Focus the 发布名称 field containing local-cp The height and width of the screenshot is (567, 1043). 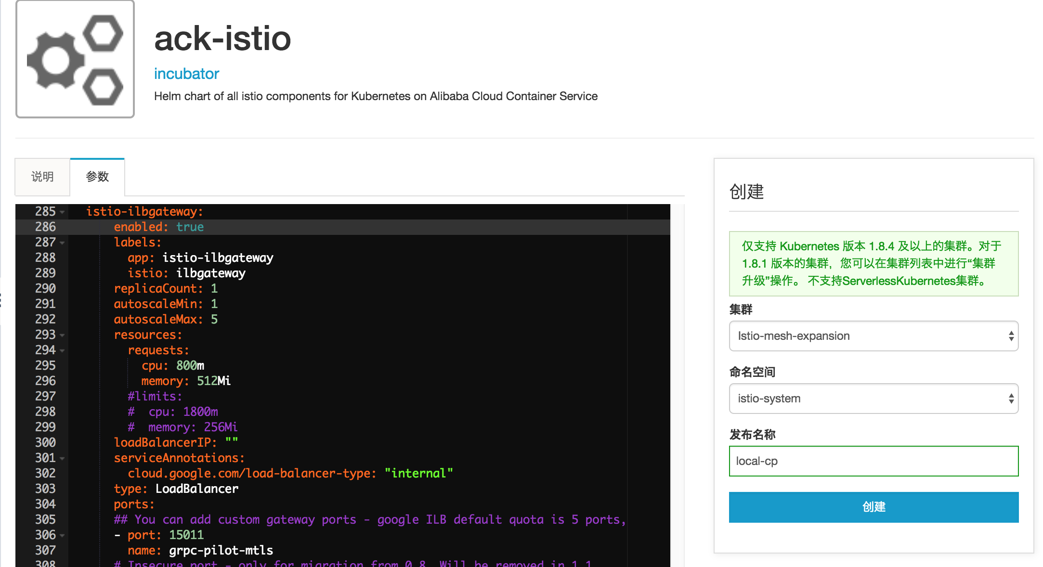click(x=874, y=461)
